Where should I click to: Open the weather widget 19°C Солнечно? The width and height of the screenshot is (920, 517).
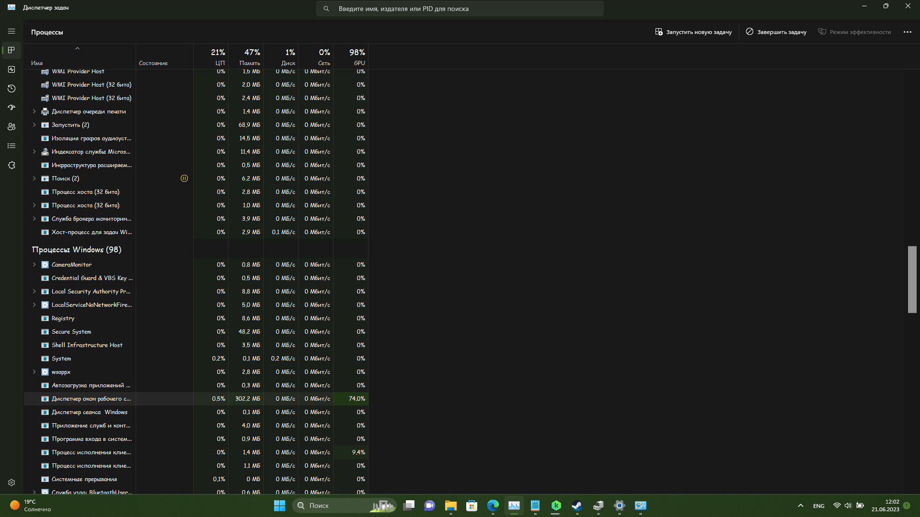click(x=30, y=506)
